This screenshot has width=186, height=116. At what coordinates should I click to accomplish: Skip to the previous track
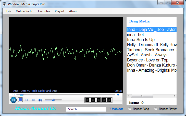coord(27,100)
